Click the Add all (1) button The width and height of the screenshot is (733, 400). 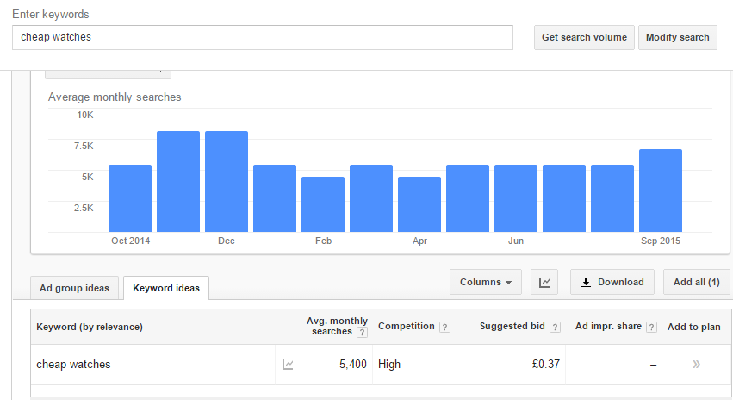point(697,282)
